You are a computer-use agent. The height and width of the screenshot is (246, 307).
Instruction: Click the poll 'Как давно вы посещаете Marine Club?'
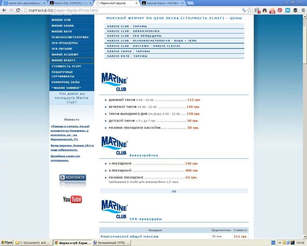pos(72,98)
